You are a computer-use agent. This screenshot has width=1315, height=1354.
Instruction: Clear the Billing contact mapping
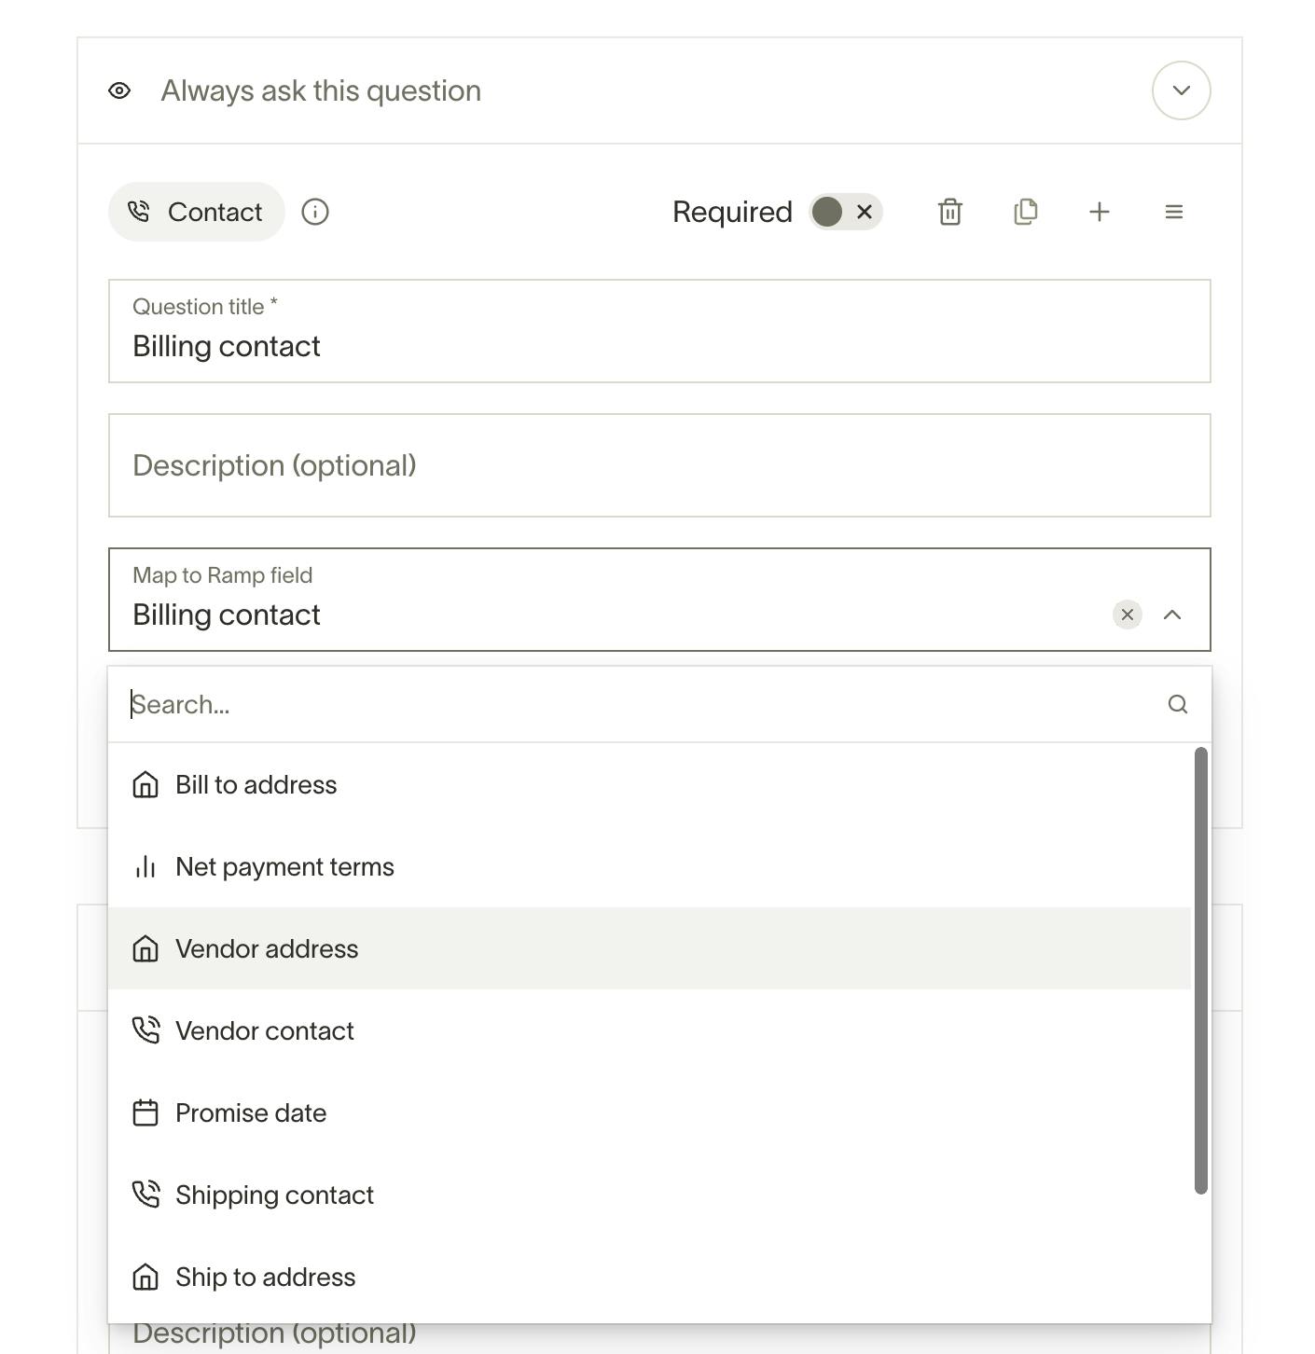1128,615
